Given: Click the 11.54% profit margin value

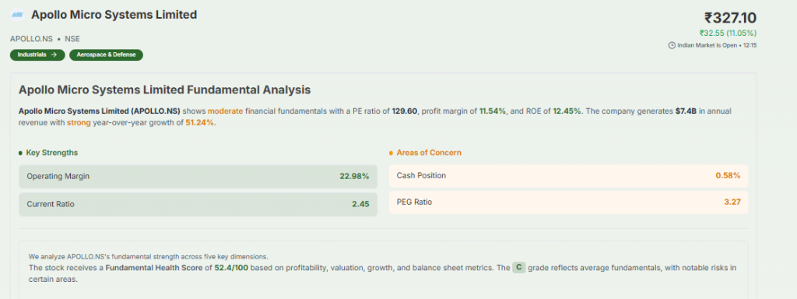Looking at the screenshot, I should (493, 111).
